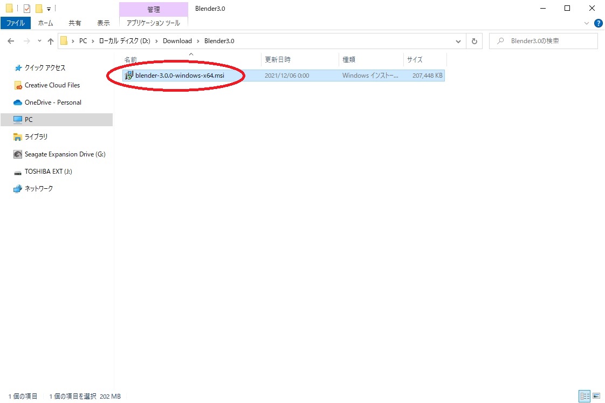Click the msi installer file icon
The width and height of the screenshot is (605, 403).
coord(129,76)
